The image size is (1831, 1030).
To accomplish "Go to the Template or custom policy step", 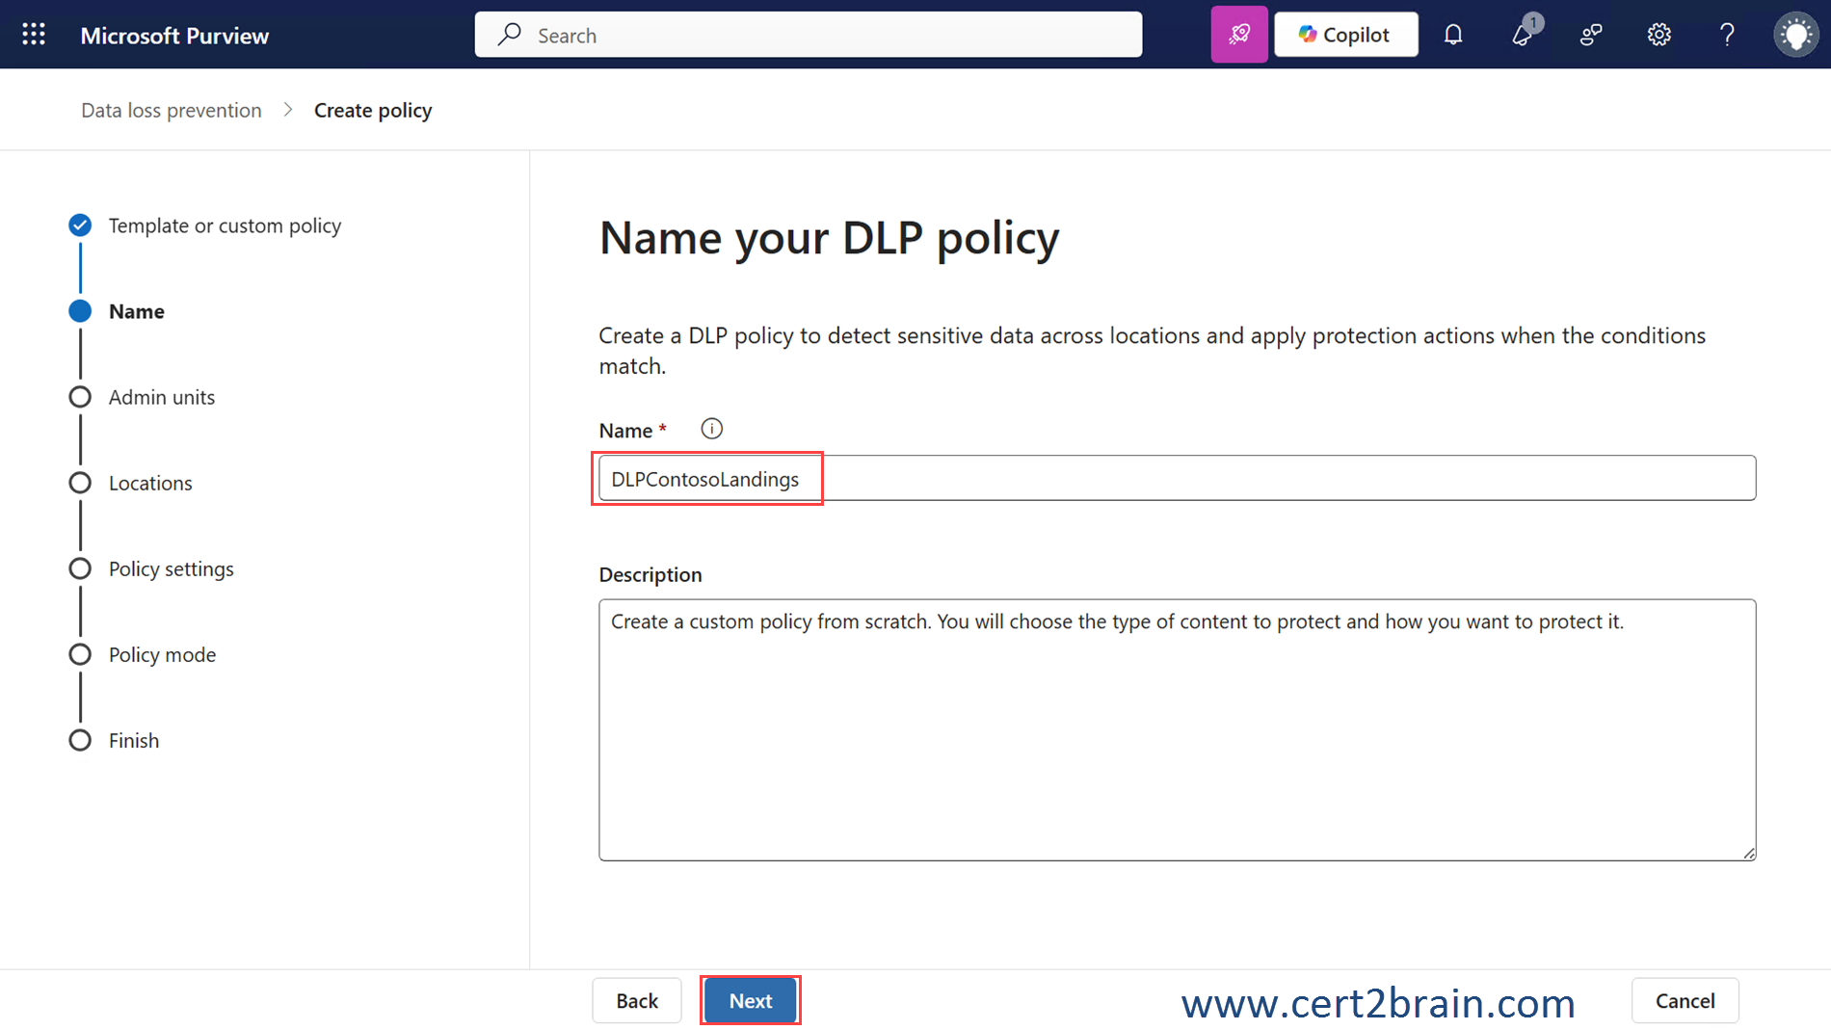I will pos(224,225).
